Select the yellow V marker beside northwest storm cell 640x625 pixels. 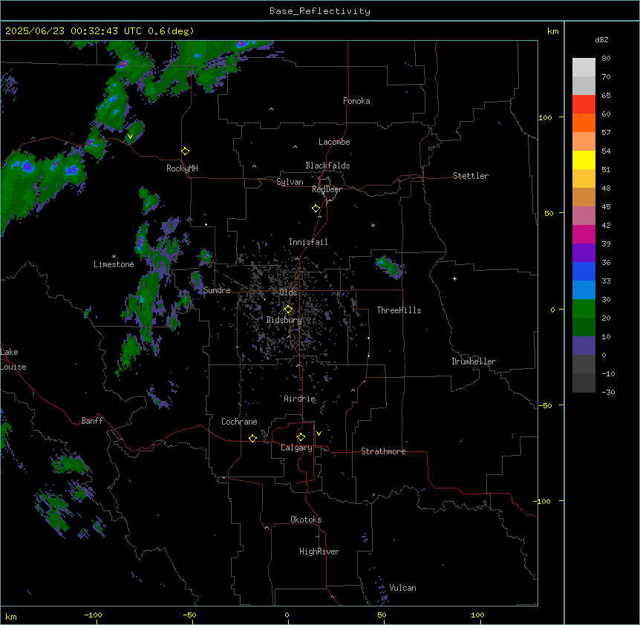pos(130,137)
